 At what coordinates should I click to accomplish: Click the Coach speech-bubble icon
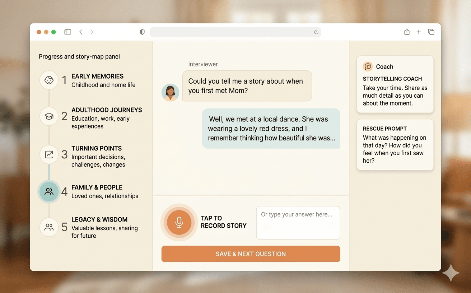click(x=368, y=66)
